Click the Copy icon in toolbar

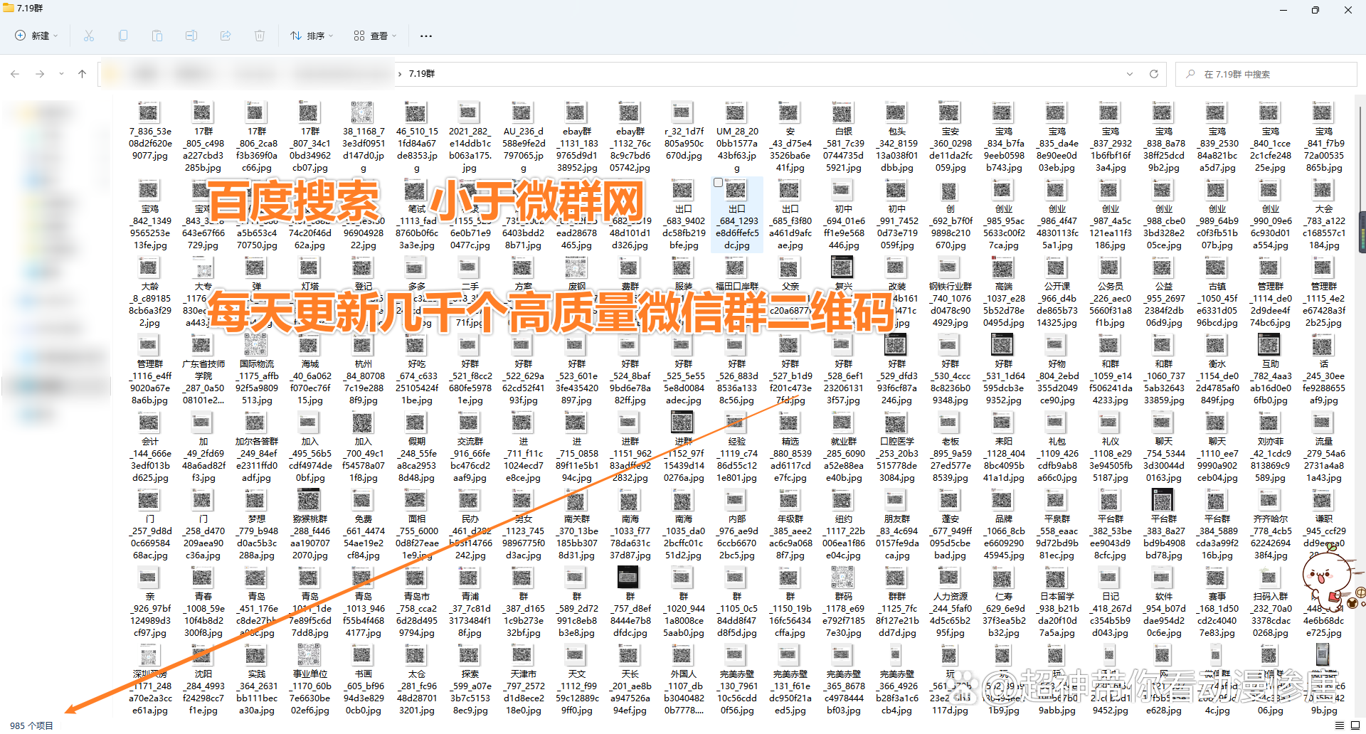click(123, 36)
